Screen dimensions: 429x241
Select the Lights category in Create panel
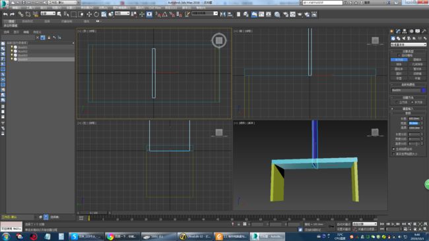tap(403, 38)
